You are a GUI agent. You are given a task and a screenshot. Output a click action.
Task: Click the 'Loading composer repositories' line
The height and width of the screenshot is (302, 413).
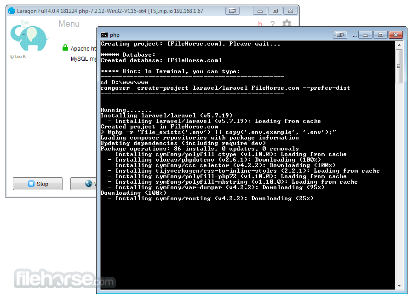coord(200,138)
